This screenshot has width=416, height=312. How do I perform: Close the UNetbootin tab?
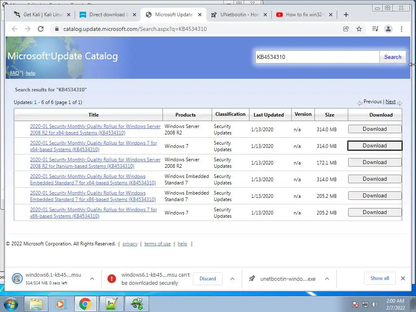pos(265,15)
